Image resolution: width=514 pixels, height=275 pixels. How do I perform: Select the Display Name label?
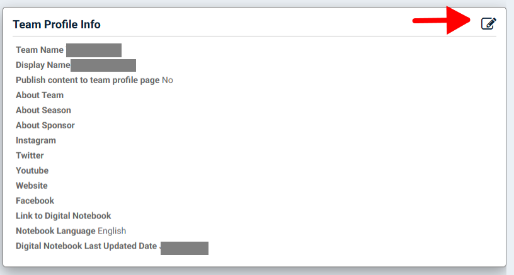pyautogui.click(x=43, y=65)
